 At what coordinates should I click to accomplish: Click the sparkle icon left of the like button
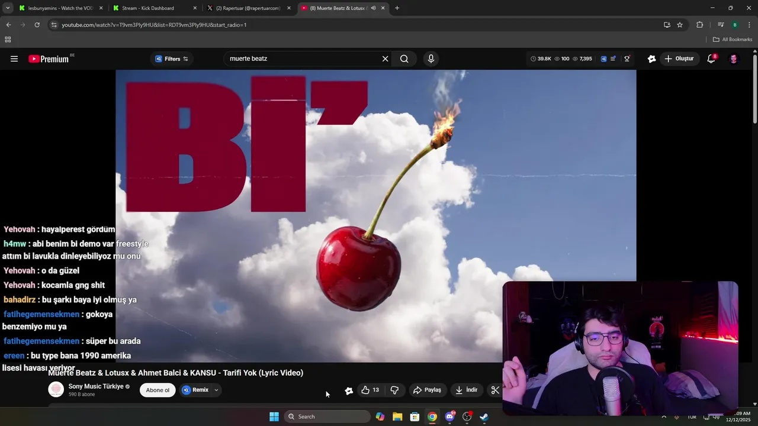[x=349, y=390]
